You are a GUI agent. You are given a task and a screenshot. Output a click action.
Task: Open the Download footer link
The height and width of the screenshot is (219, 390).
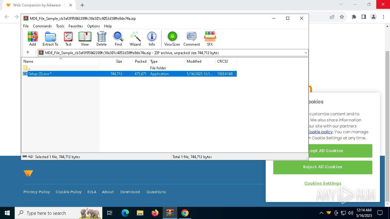point(130,192)
